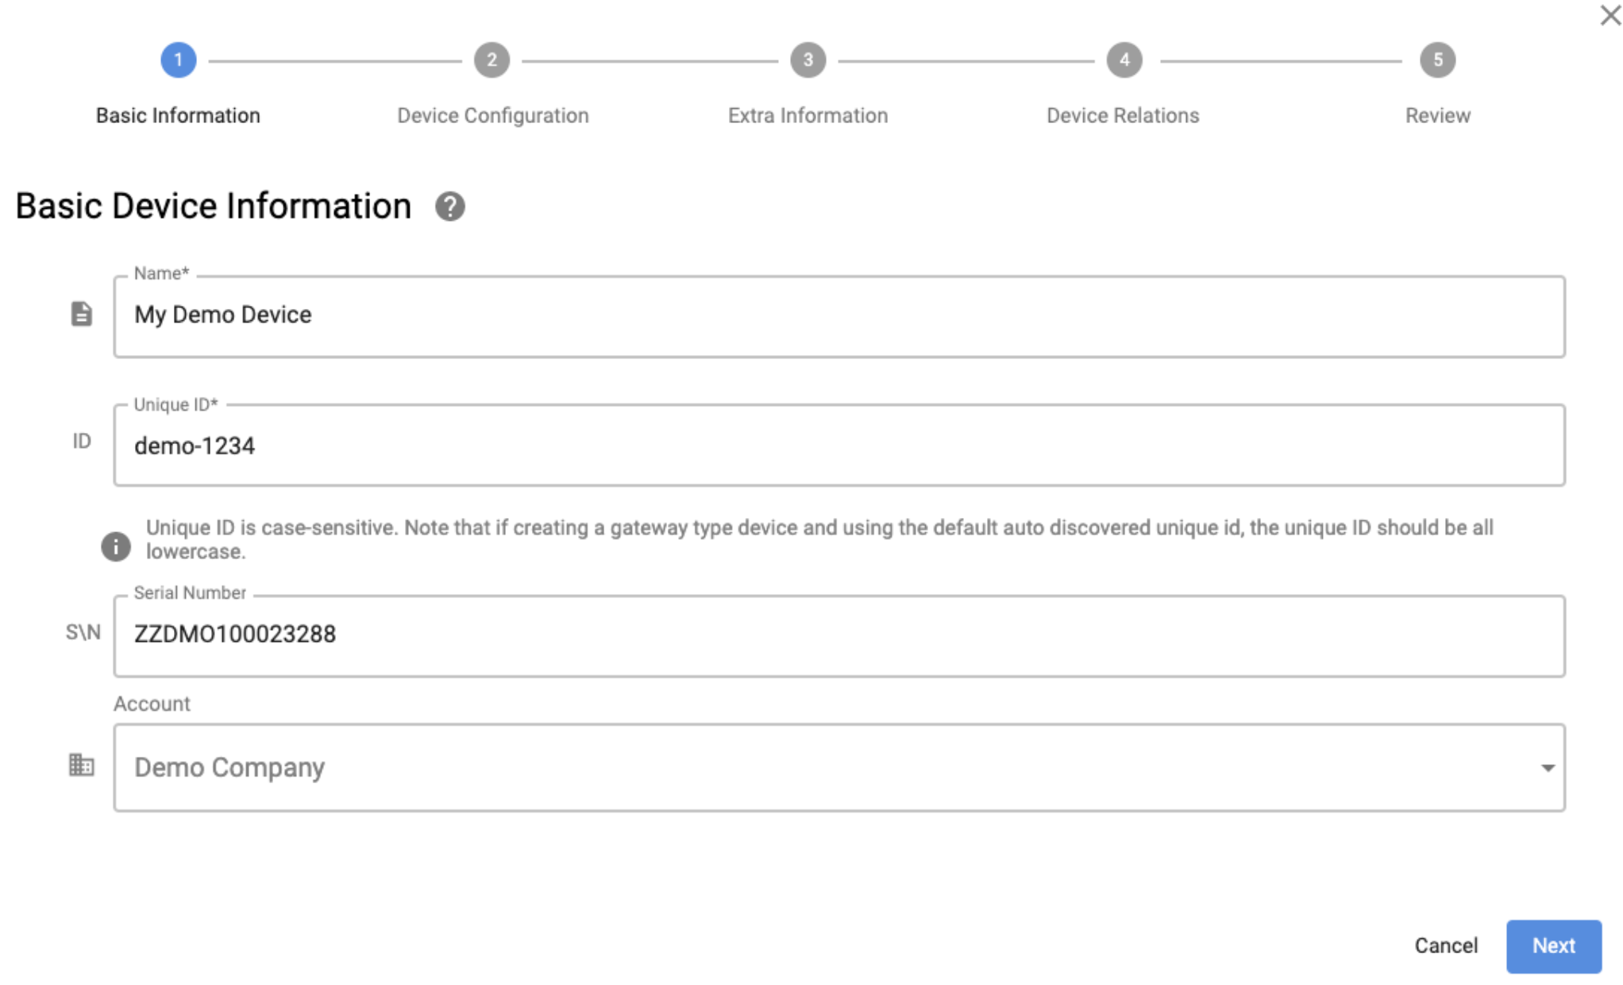1623x985 pixels.
Task: Jump to step 2 circle
Action: pyautogui.click(x=492, y=60)
